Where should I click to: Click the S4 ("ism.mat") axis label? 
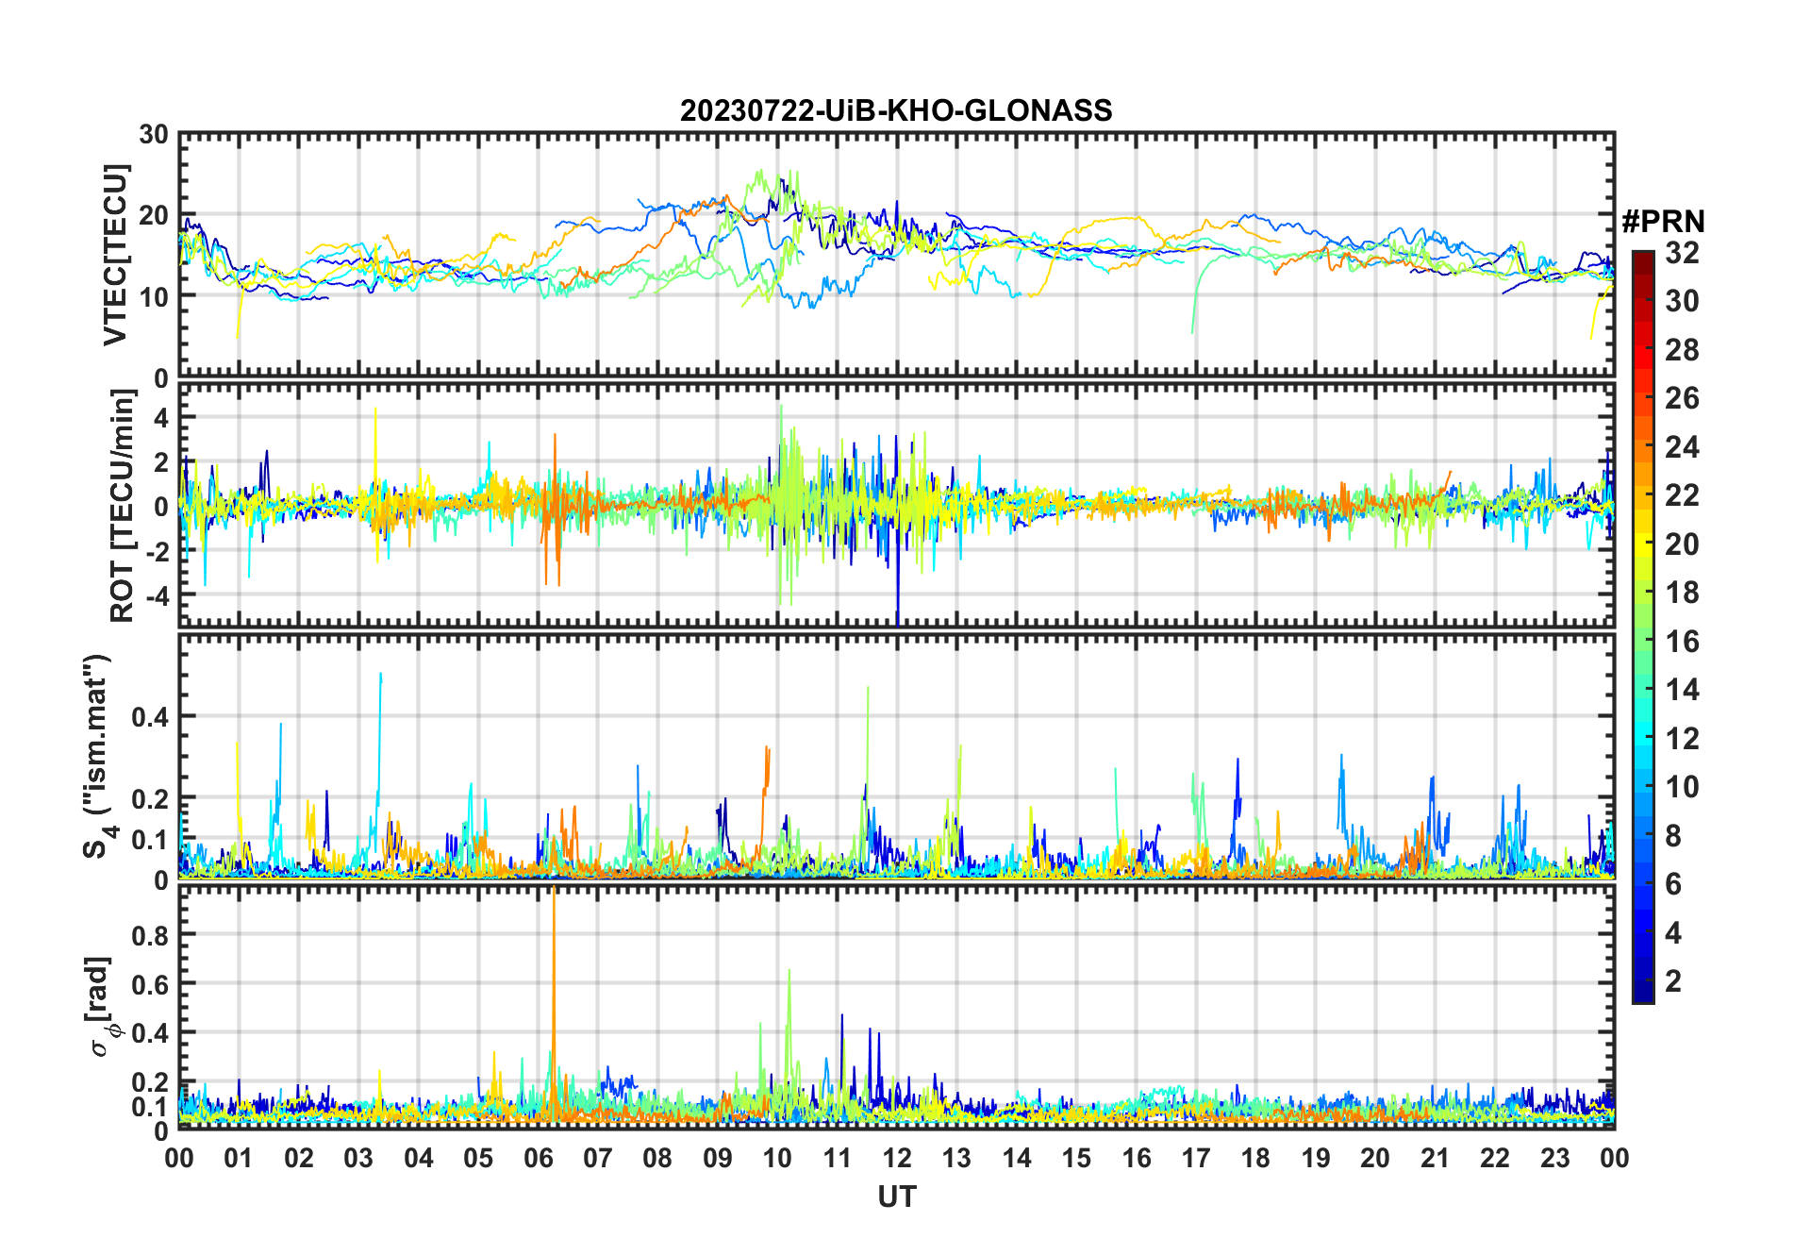click(x=100, y=756)
